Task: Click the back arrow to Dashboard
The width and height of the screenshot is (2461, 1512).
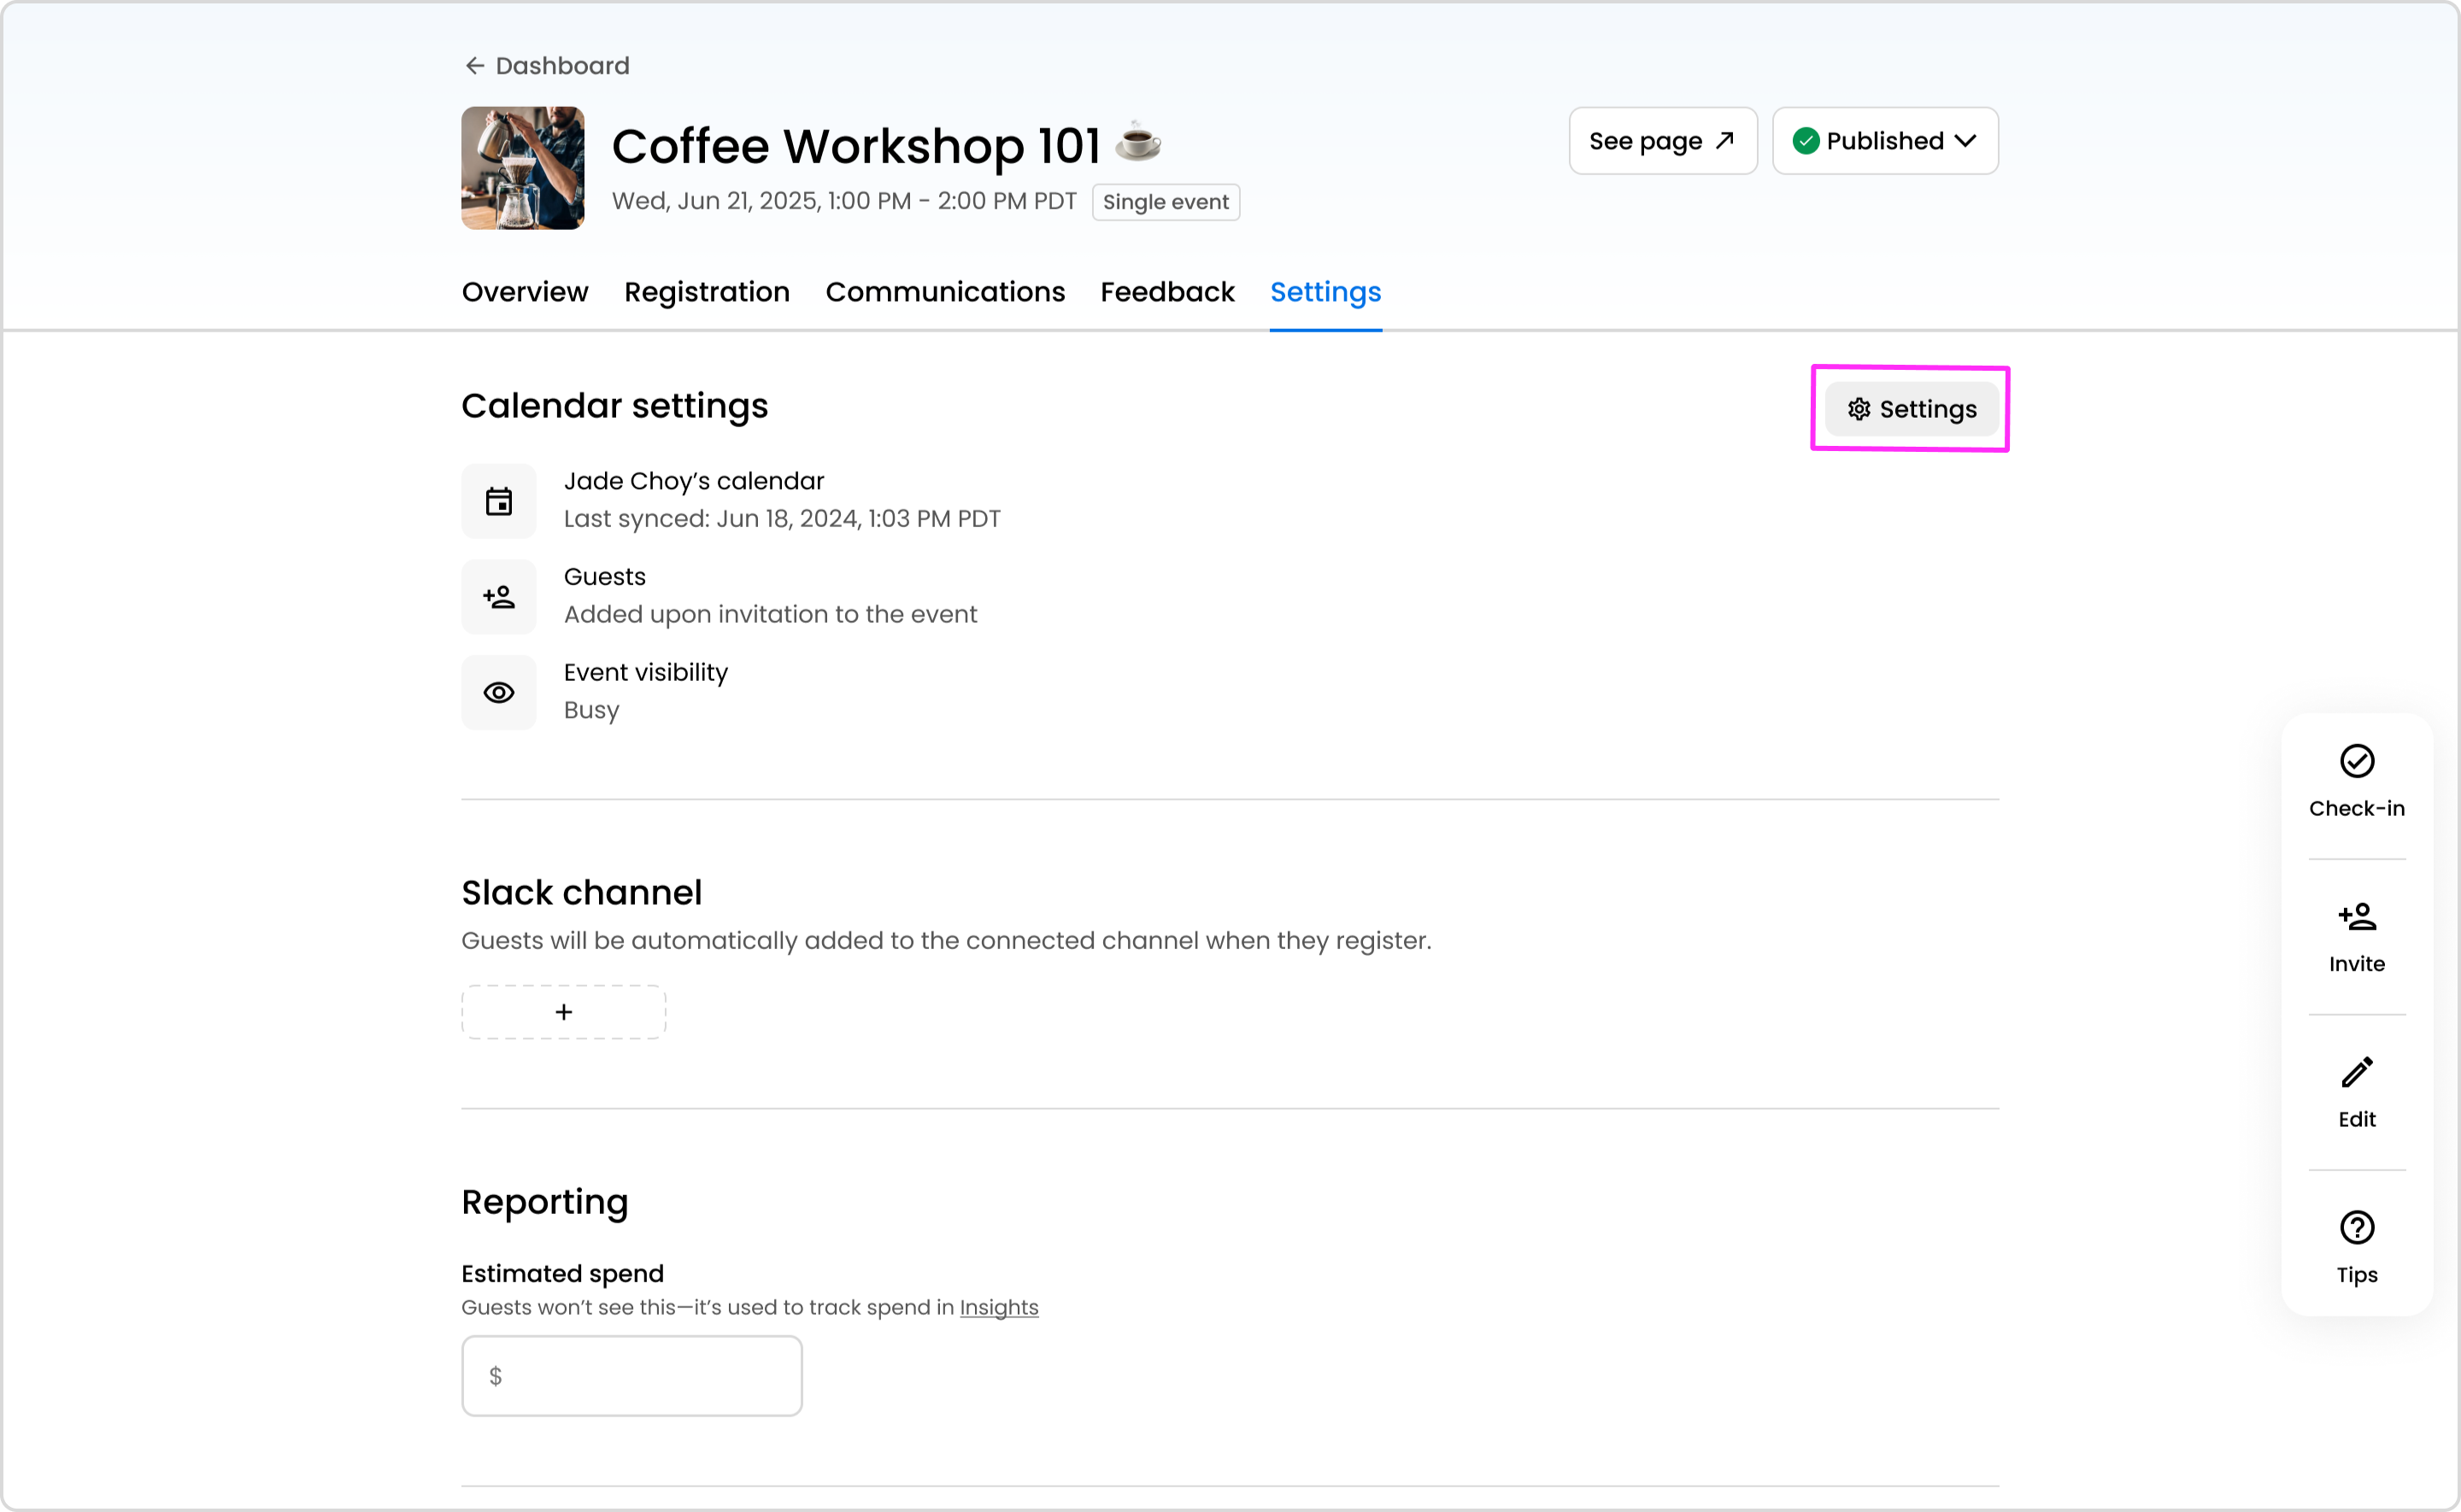Action: click(474, 66)
